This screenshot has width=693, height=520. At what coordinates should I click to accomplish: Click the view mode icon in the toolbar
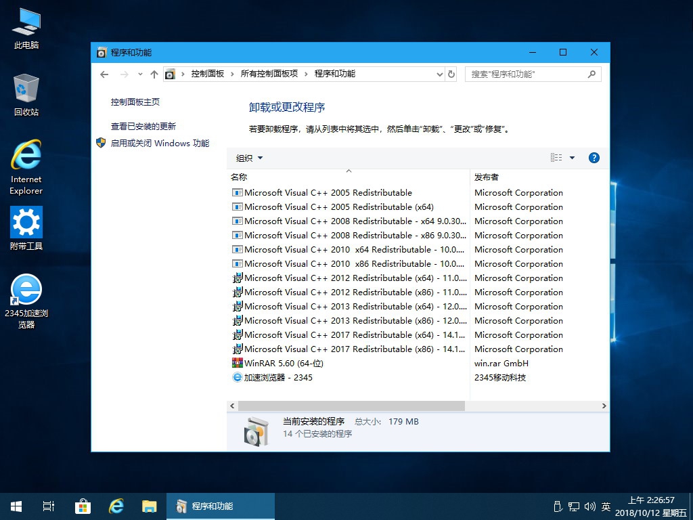pyautogui.click(x=556, y=157)
